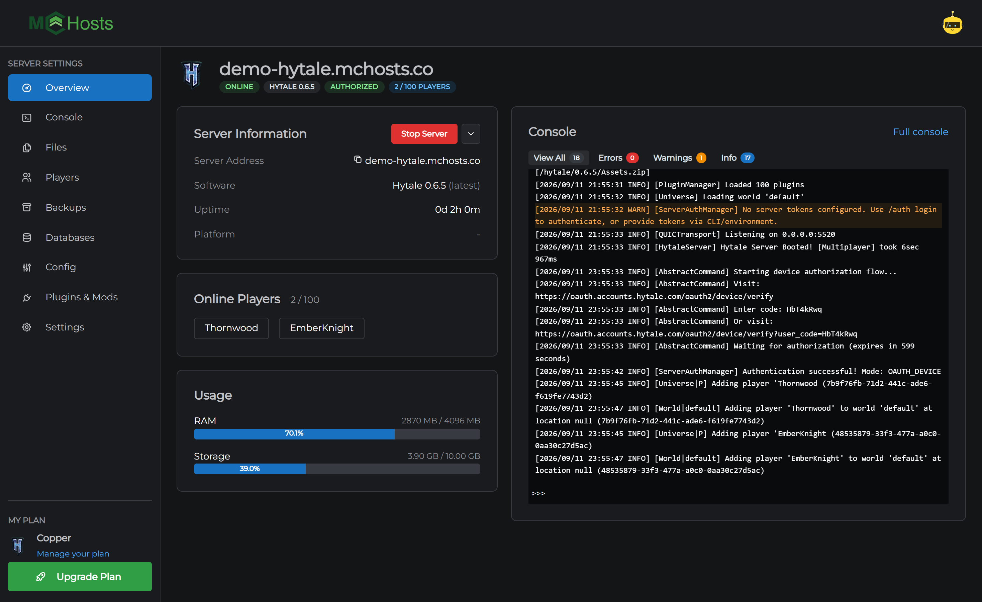The width and height of the screenshot is (982, 602).
Task: Click the 'Enter code: HbT4kRwq' log line
Action: [x=678, y=309]
